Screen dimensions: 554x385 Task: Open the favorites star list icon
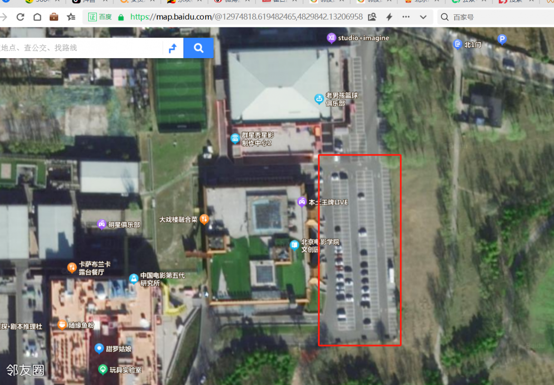point(71,17)
